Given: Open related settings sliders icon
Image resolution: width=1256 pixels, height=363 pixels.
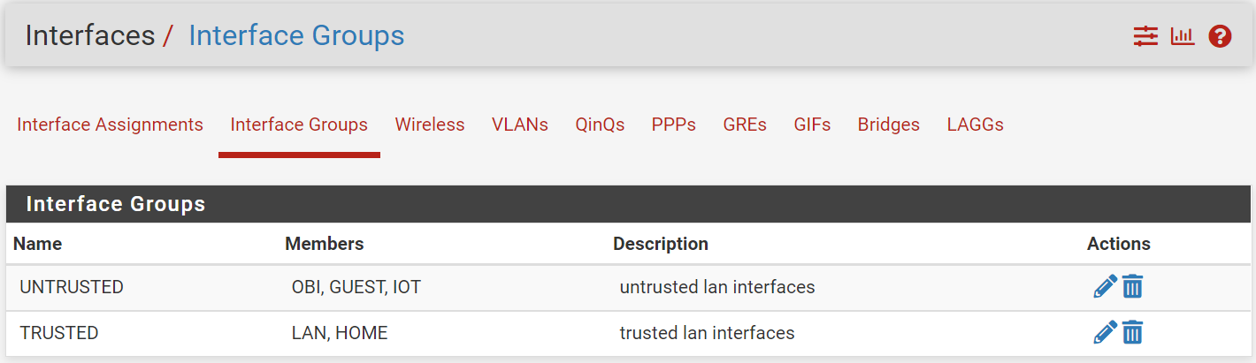Looking at the screenshot, I should tap(1145, 36).
